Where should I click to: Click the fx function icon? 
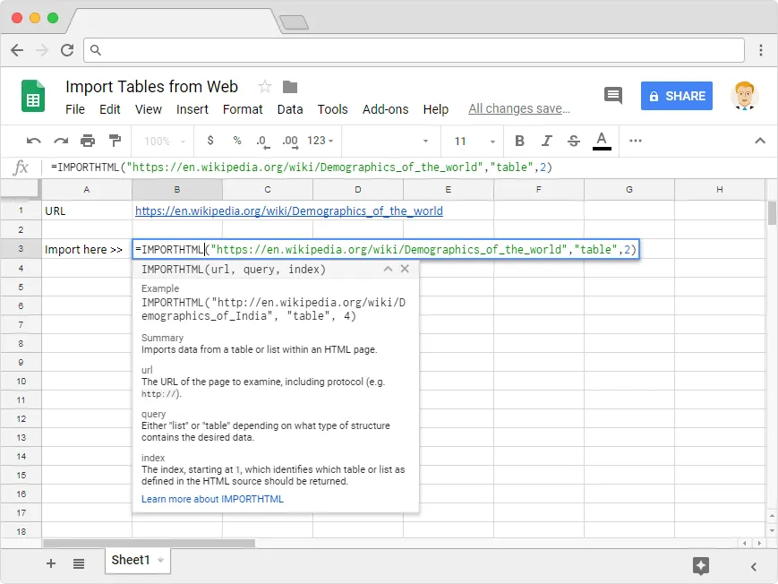(x=21, y=167)
